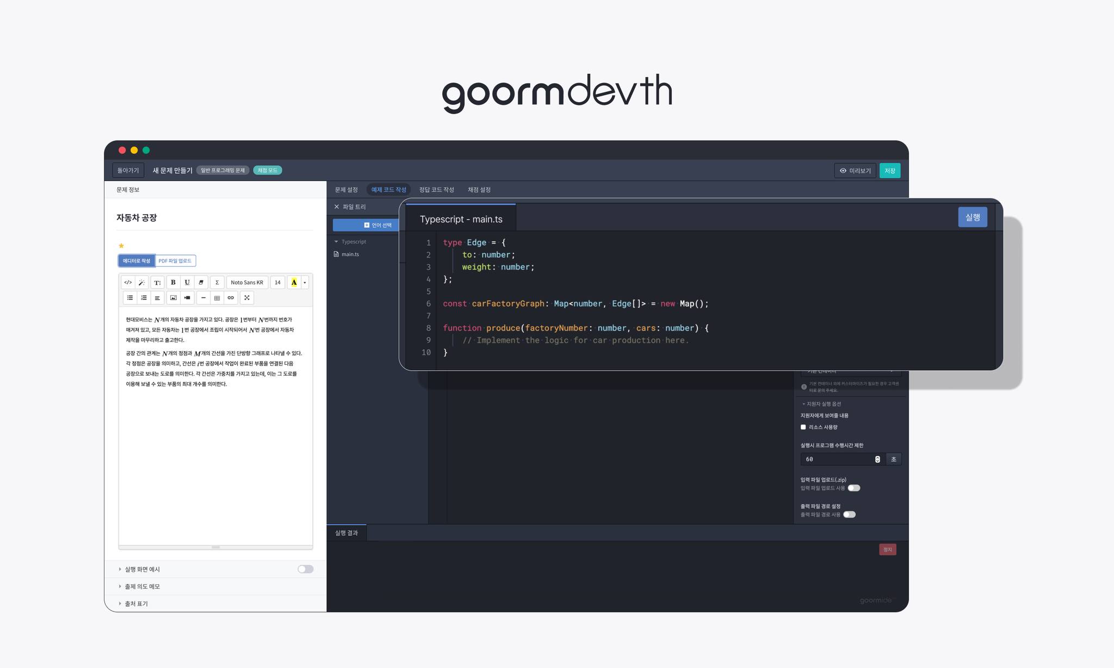Insert an ordered numbered list

click(144, 298)
